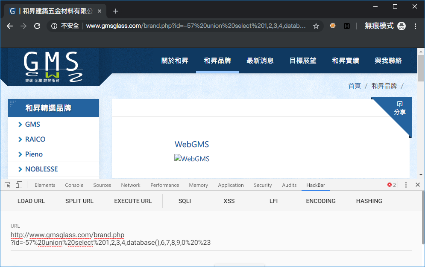Viewport: 425px width, 267px height.
Task: Click the GMS logo in the site header
Action: tap(53, 67)
